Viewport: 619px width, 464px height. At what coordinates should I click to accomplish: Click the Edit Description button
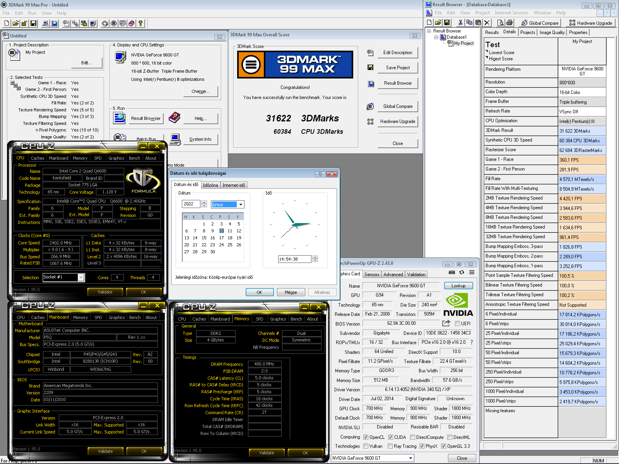[398, 53]
